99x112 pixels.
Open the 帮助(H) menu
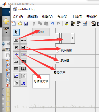tap(92, 17)
